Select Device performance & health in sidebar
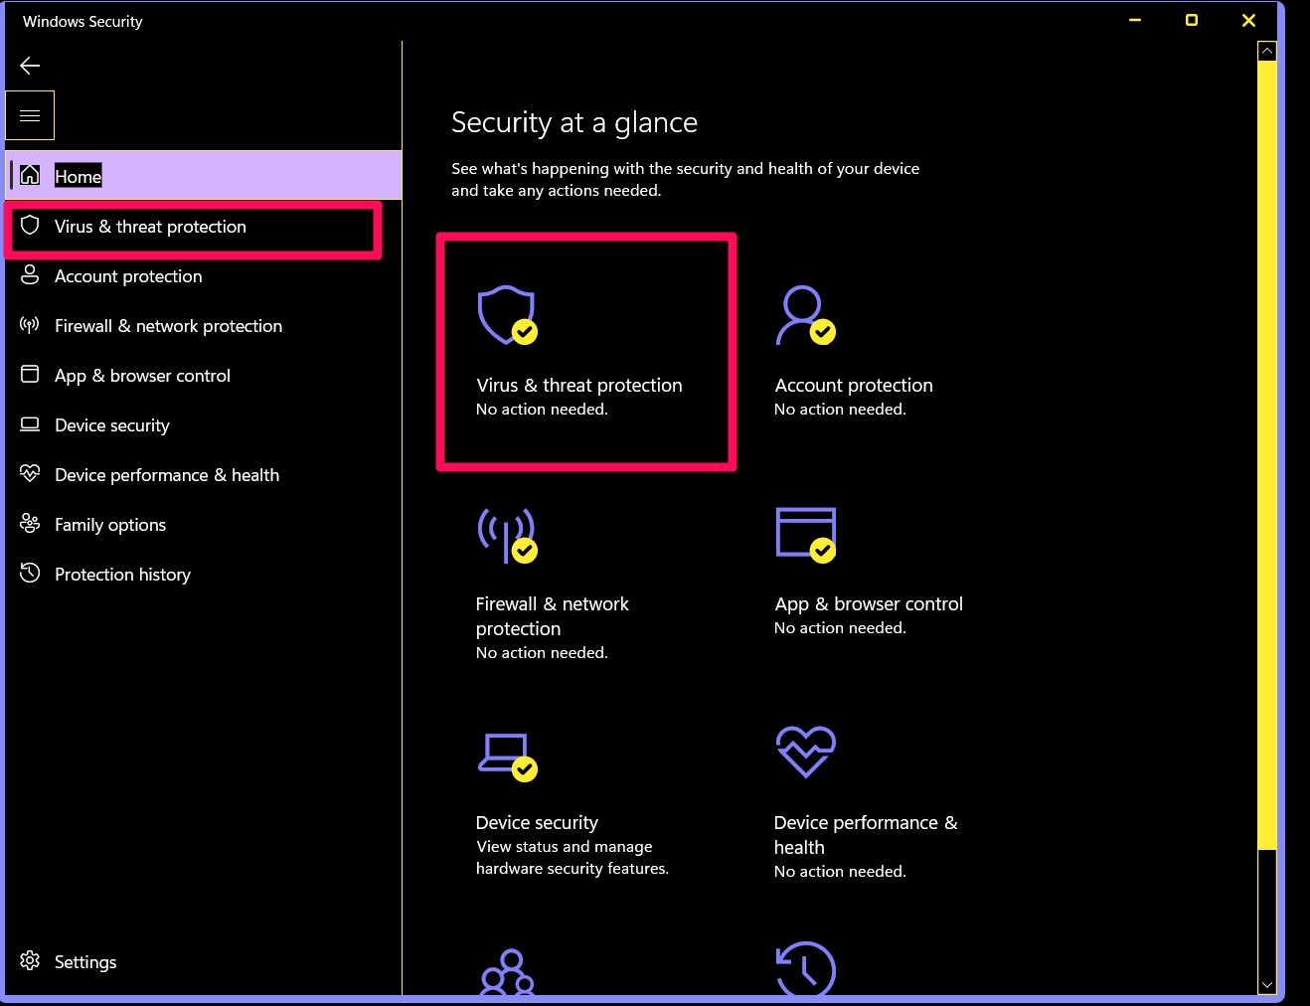 pyautogui.click(x=203, y=475)
